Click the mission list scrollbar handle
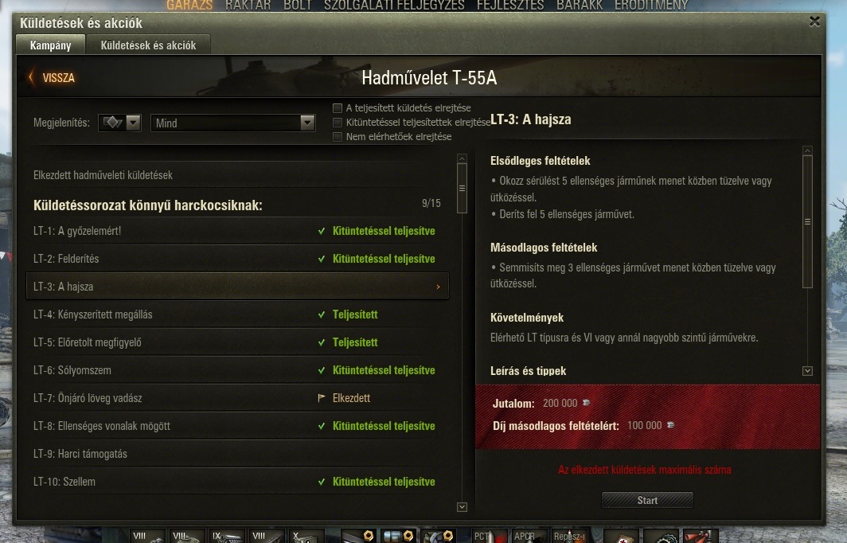 pos(462,188)
